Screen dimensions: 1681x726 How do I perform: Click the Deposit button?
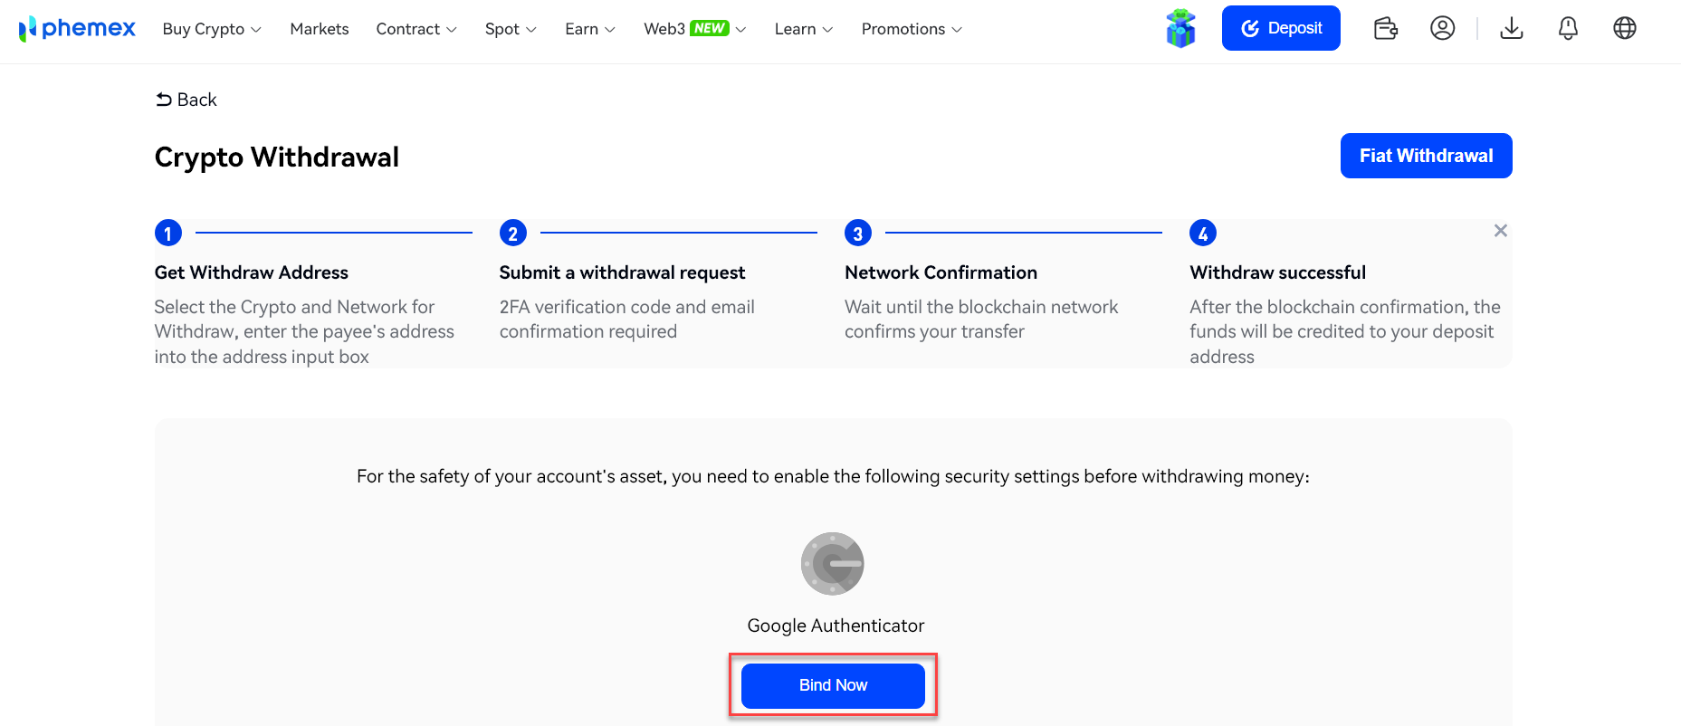pos(1281,28)
